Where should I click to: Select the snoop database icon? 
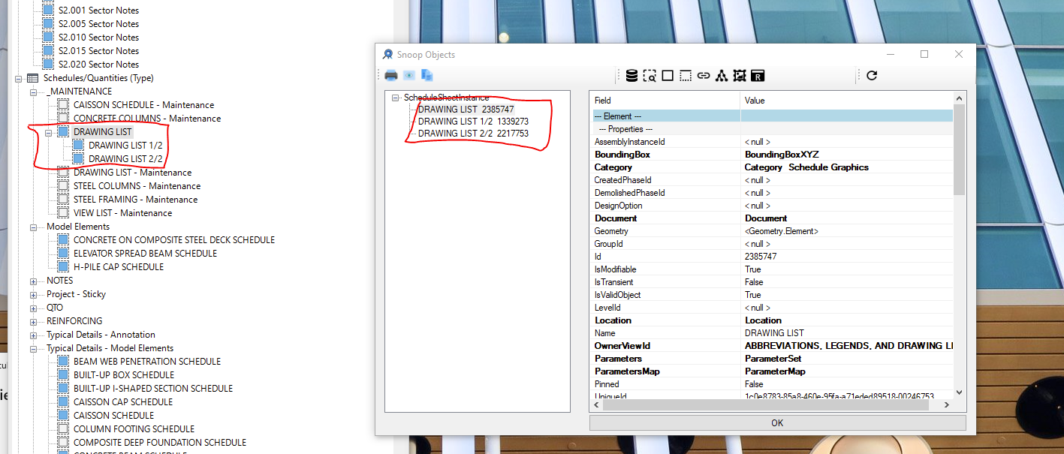tap(631, 75)
